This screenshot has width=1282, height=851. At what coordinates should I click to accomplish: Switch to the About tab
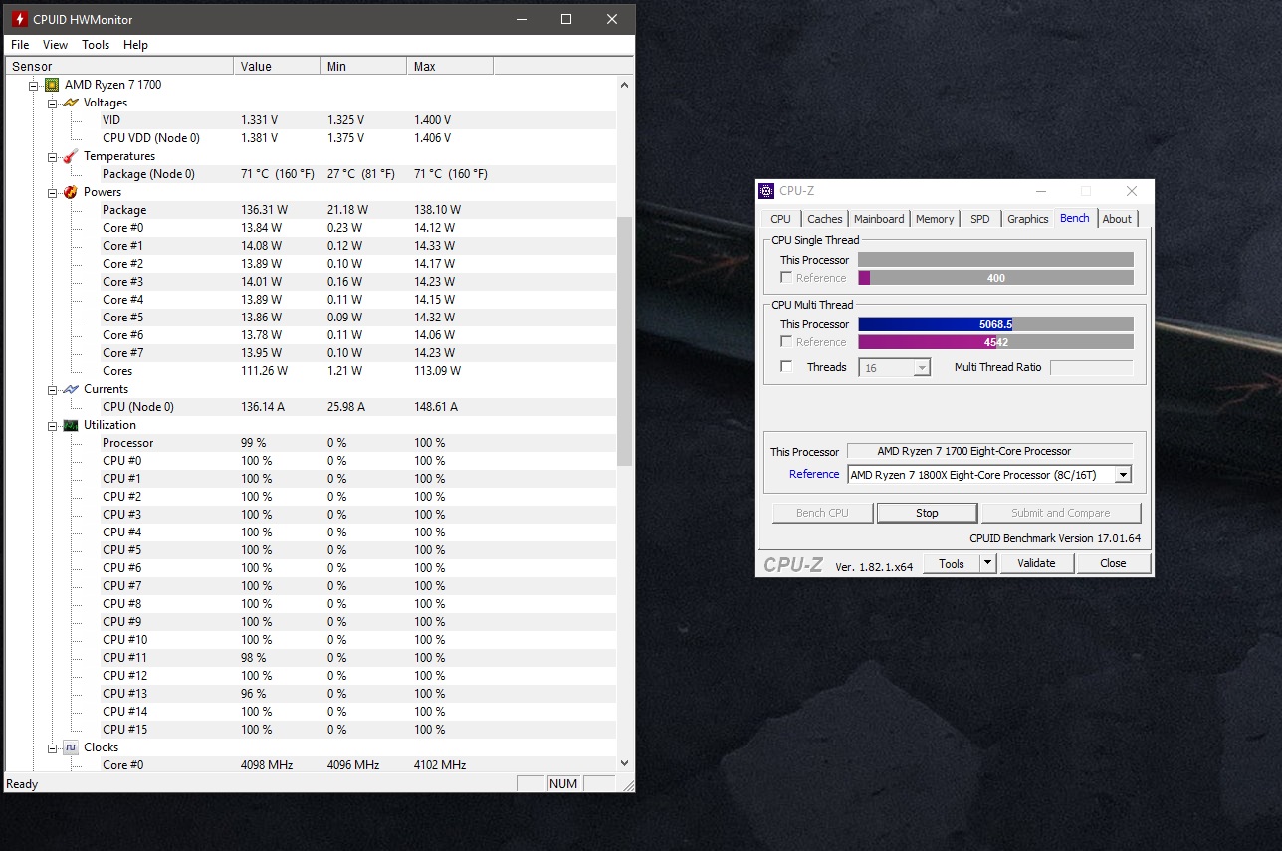click(x=1117, y=219)
